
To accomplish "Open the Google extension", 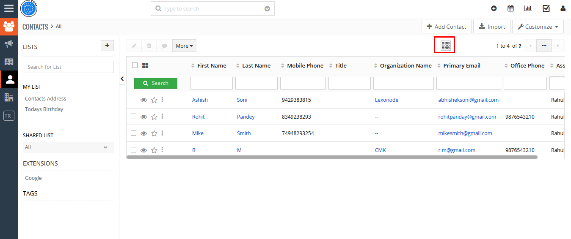I will [x=33, y=178].
